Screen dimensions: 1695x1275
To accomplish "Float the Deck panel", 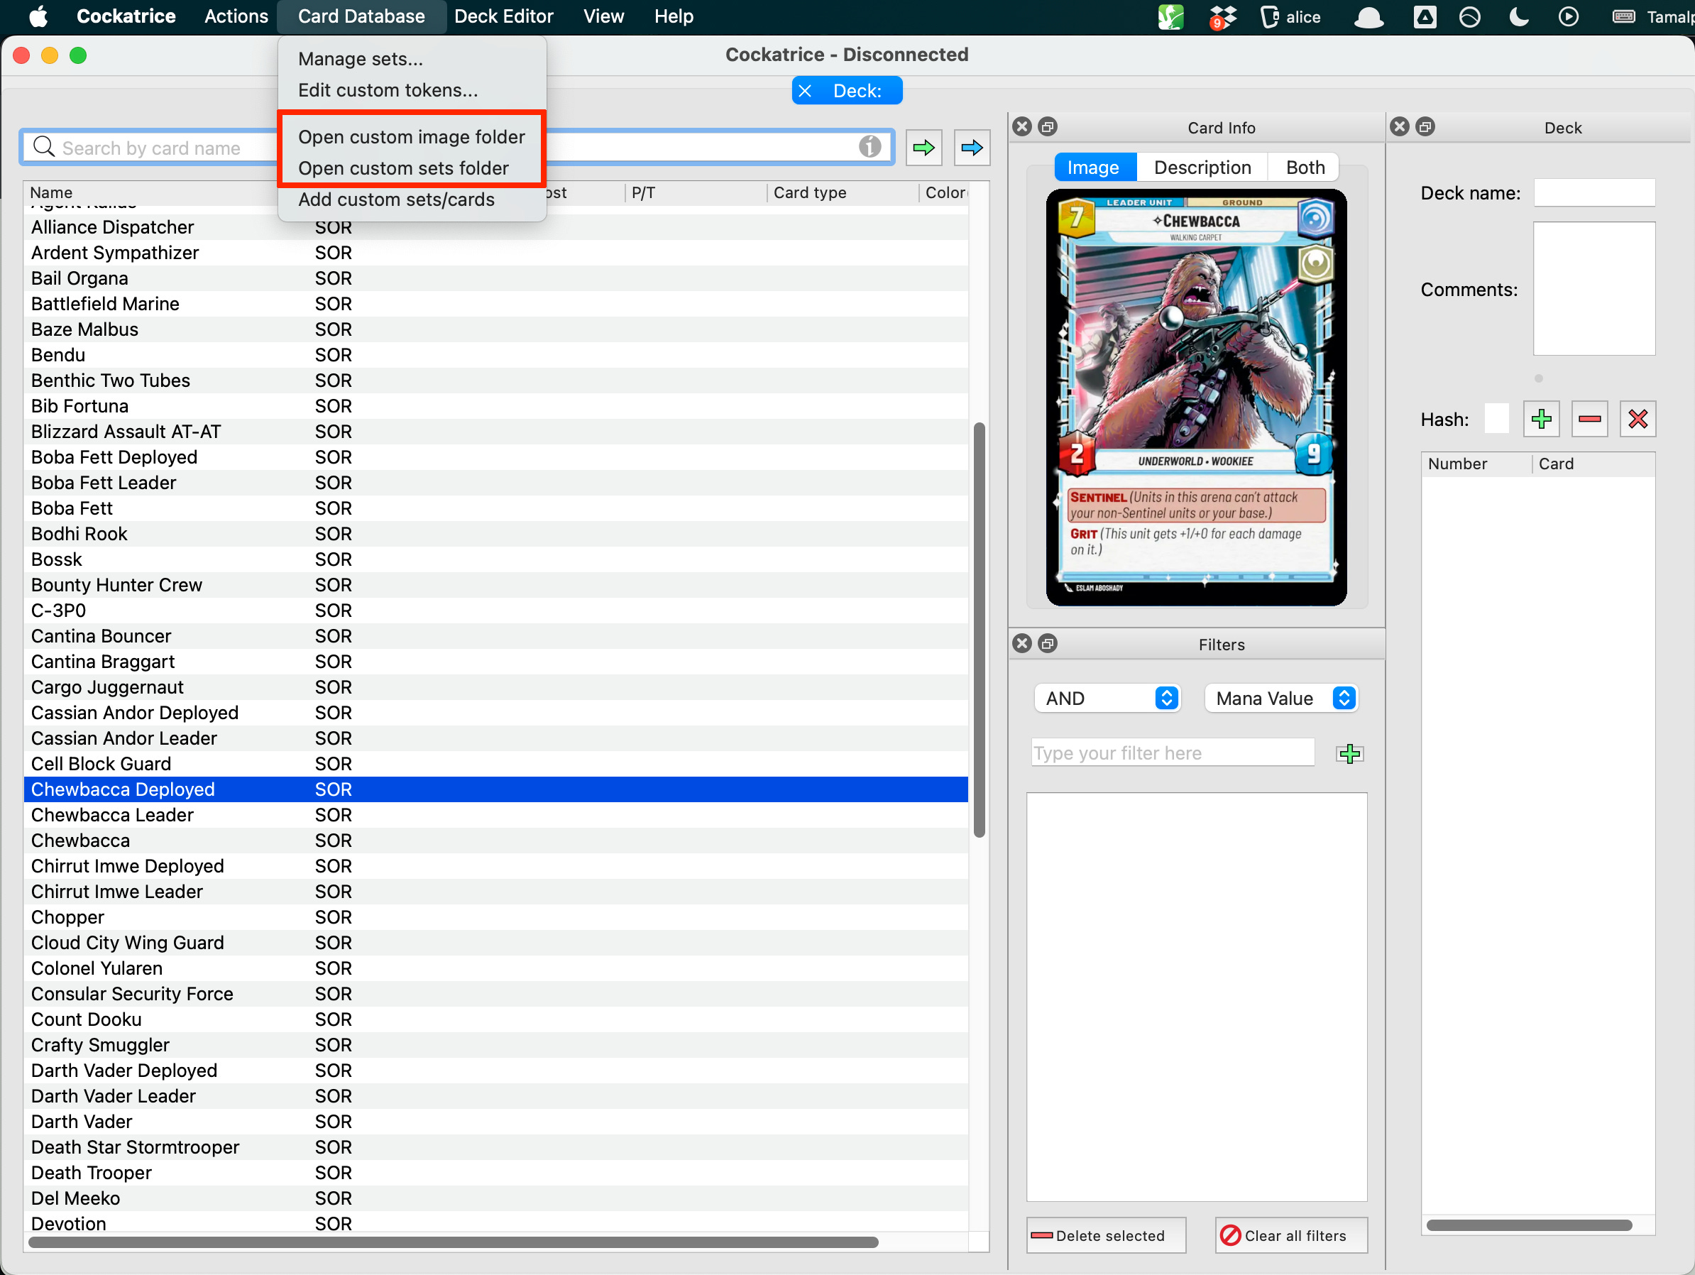I will tap(1425, 127).
